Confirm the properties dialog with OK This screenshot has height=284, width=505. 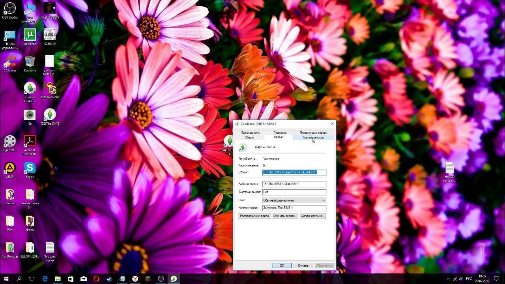click(282, 265)
